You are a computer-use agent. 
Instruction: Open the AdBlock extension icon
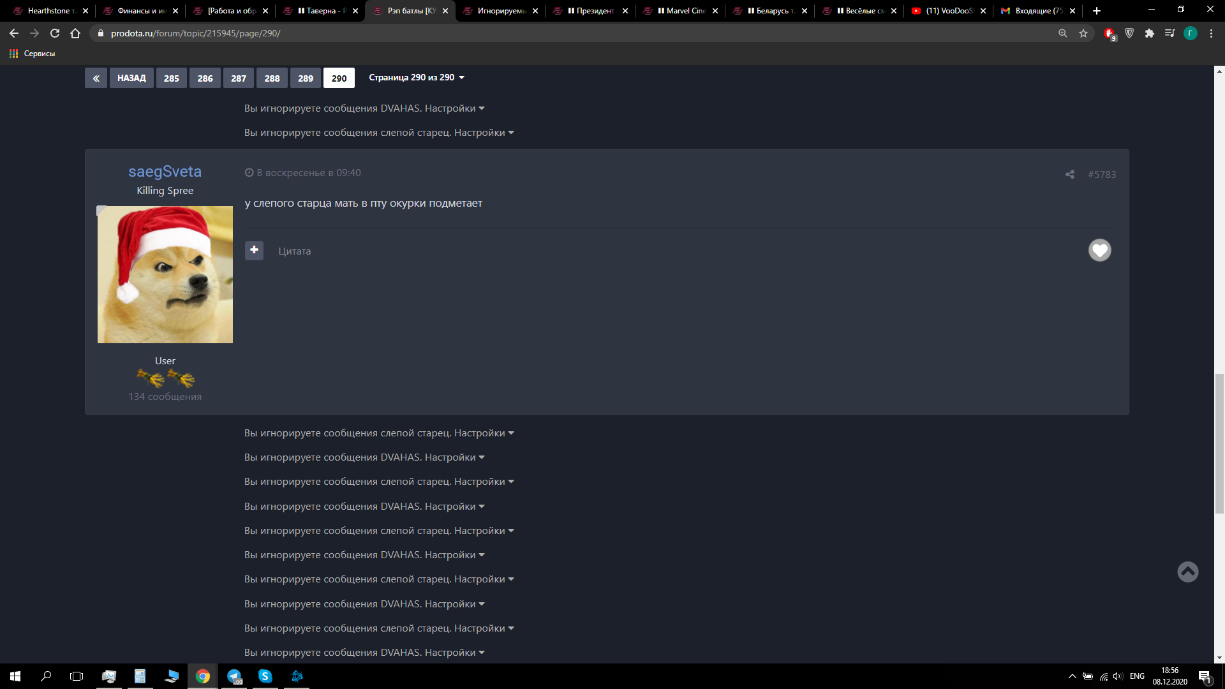1109,33
